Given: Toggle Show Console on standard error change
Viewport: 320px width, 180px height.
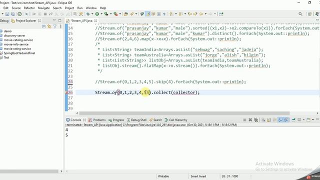Looking at the screenshot, I should point(286,120).
